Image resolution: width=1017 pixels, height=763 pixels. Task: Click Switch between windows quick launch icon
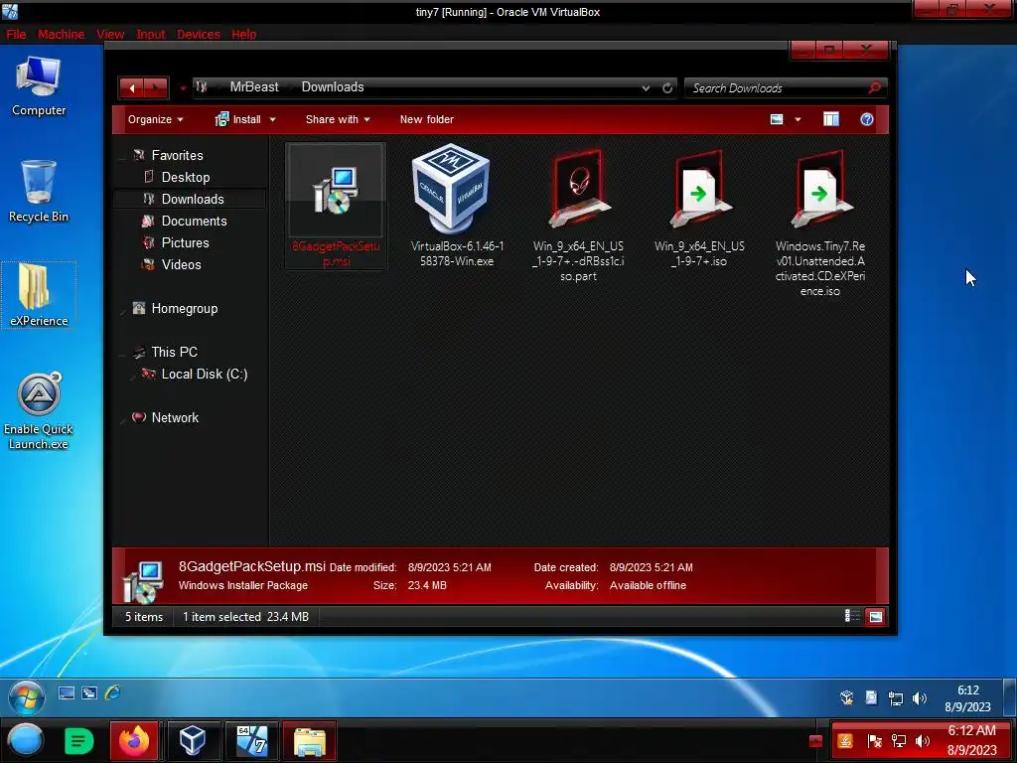(x=89, y=692)
